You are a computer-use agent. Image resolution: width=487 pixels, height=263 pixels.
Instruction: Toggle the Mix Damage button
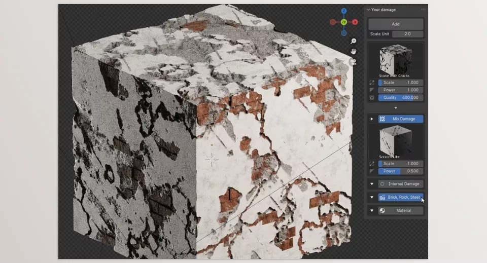point(400,119)
